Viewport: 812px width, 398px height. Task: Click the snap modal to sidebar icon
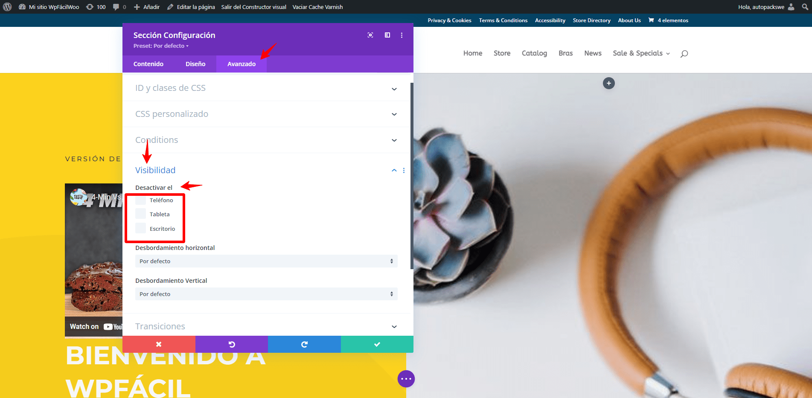(387, 35)
